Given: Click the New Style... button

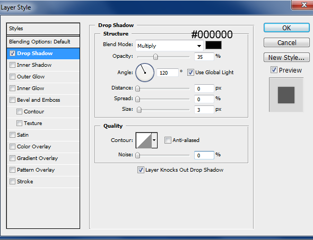Looking at the screenshot, I should tap(286, 57).
